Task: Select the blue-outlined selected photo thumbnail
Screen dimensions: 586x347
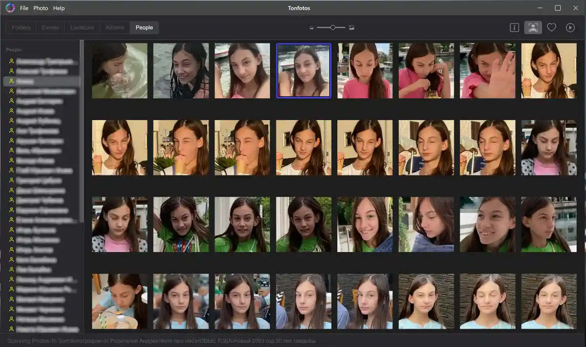Action: [304, 71]
